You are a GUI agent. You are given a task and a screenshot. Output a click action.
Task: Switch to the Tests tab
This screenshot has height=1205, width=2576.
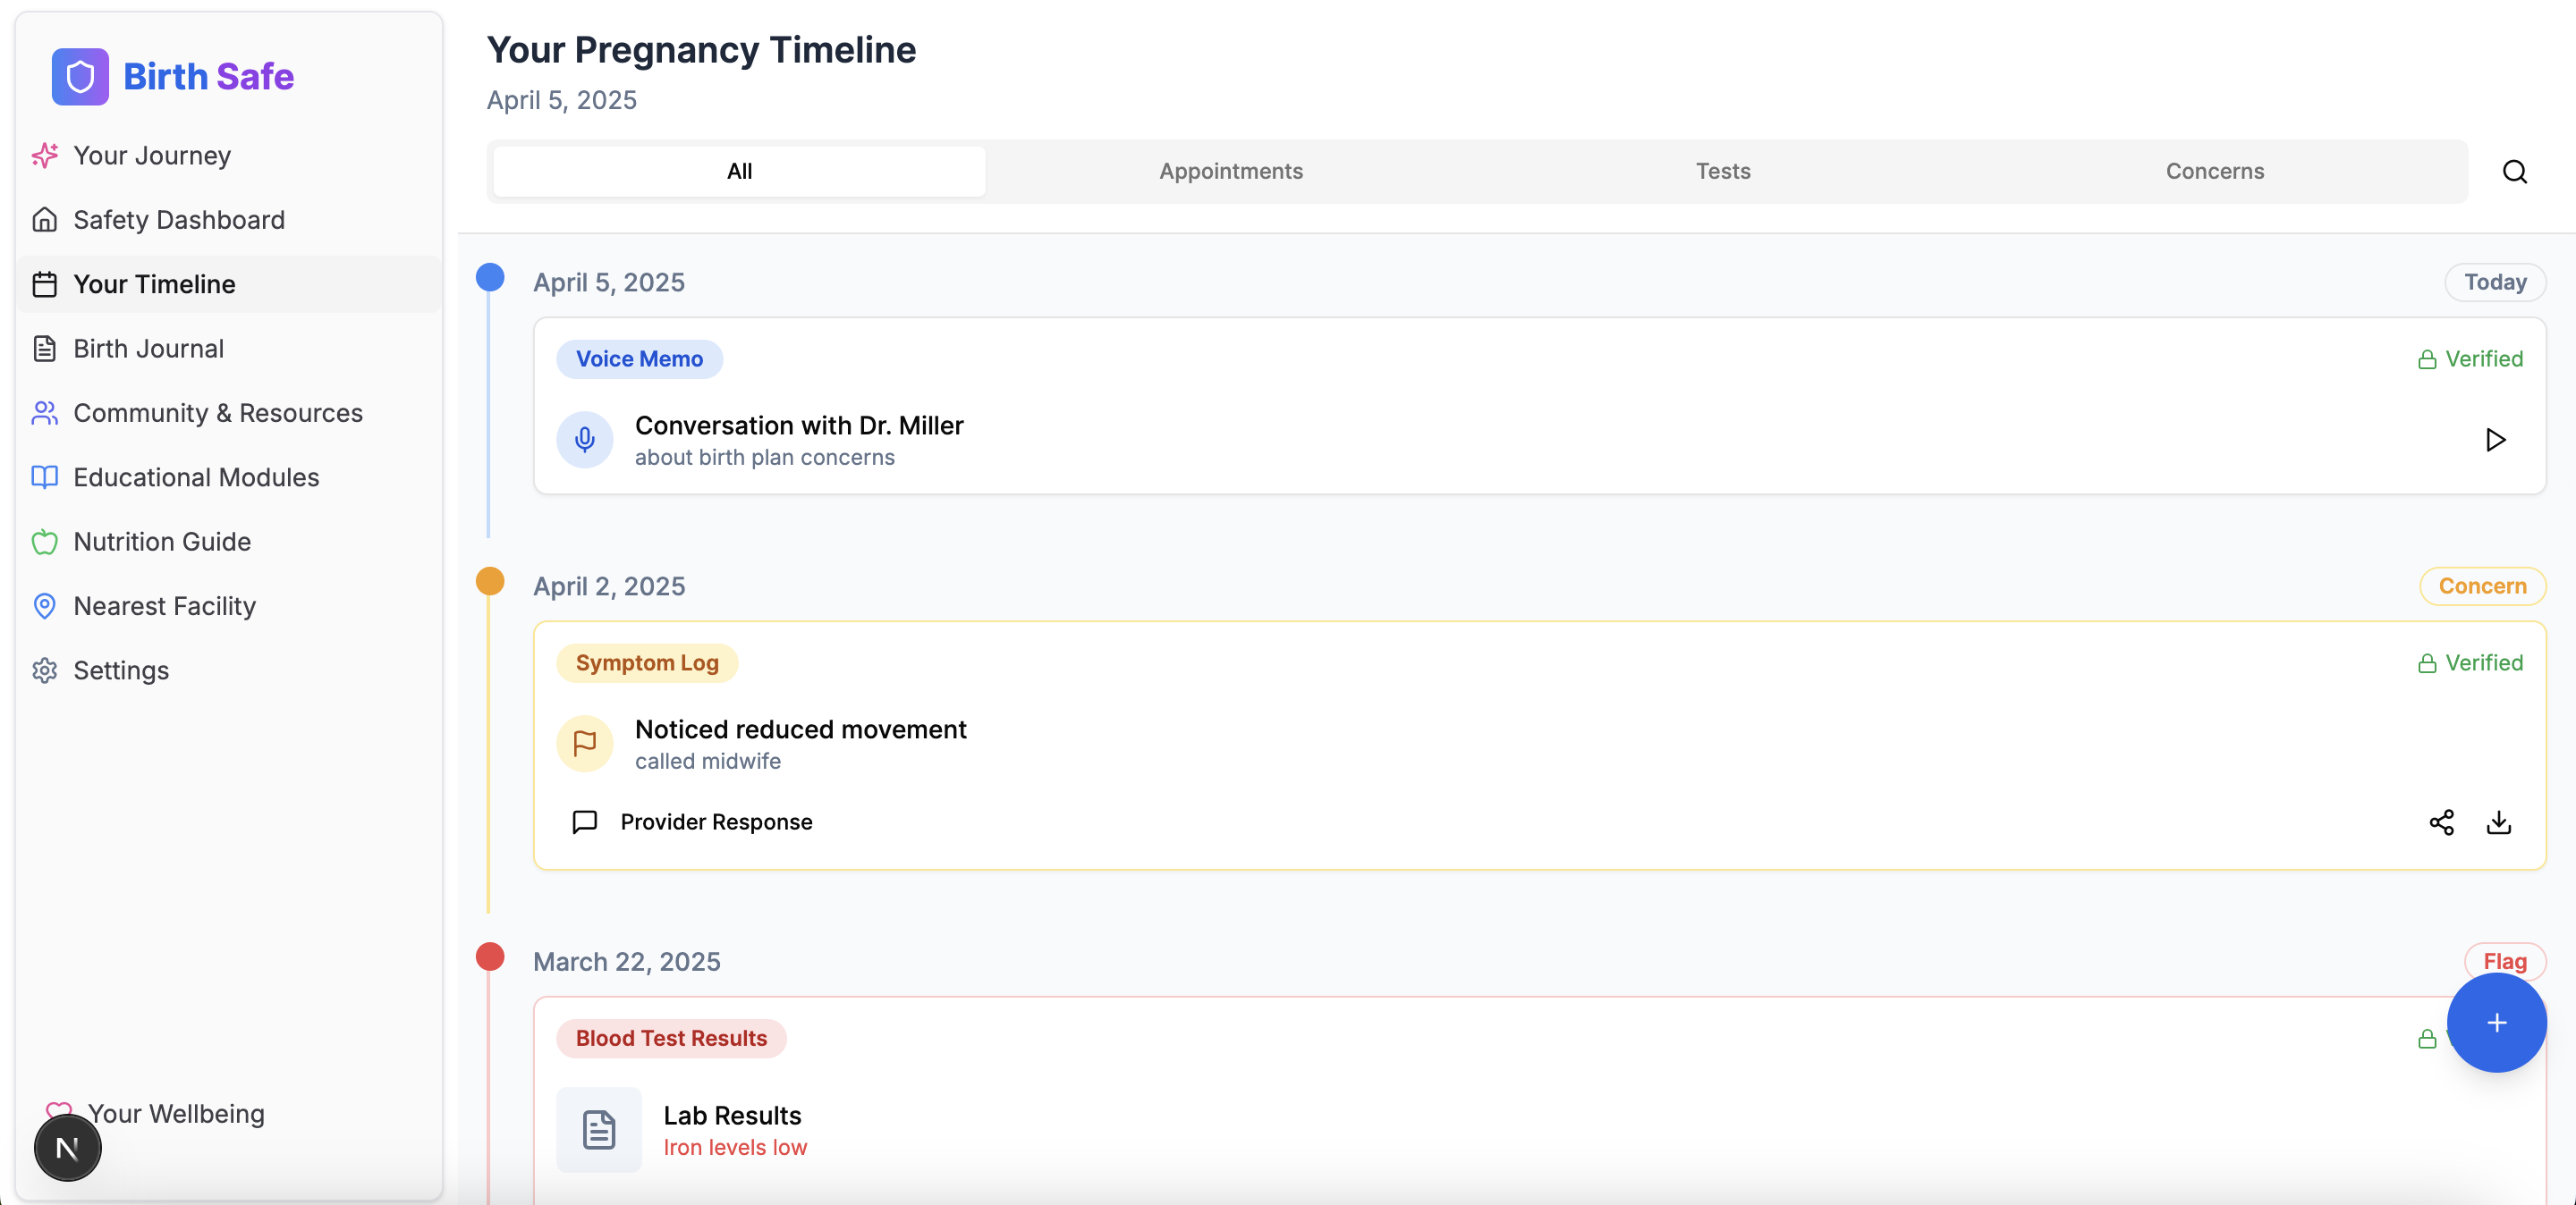(x=1722, y=172)
